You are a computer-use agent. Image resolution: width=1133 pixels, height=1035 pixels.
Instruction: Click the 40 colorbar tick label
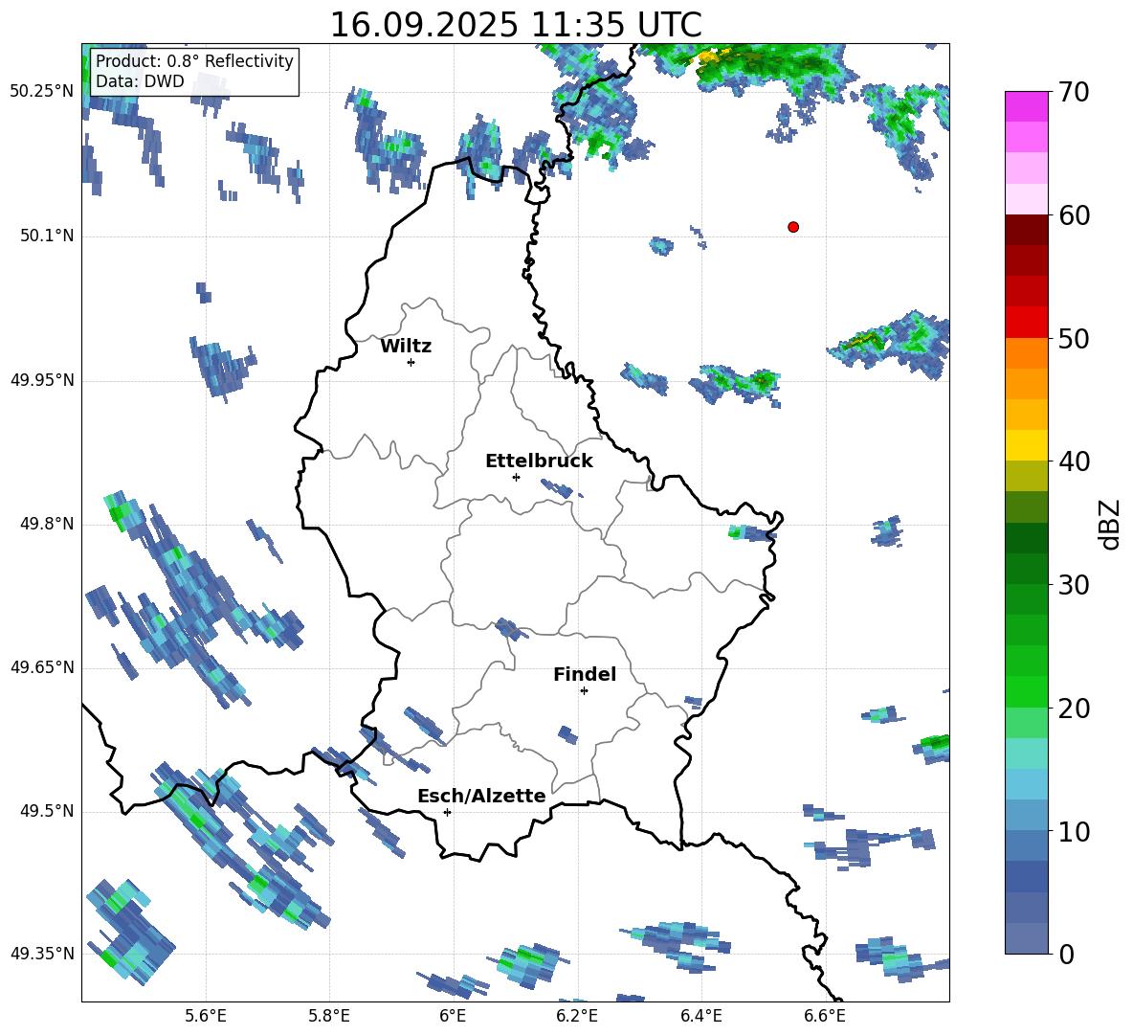click(x=1073, y=461)
